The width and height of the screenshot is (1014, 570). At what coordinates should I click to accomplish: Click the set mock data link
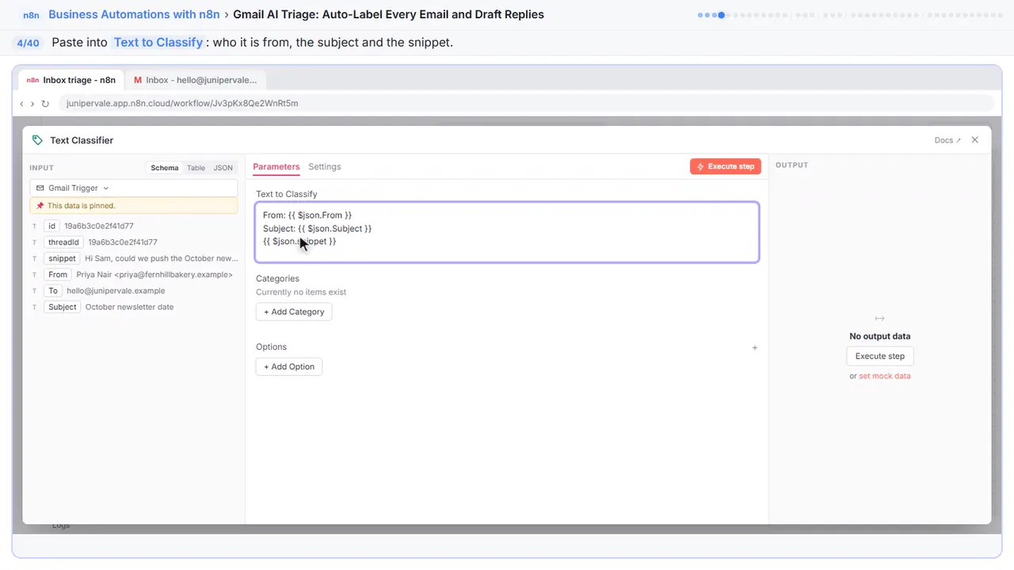pyautogui.click(x=885, y=376)
